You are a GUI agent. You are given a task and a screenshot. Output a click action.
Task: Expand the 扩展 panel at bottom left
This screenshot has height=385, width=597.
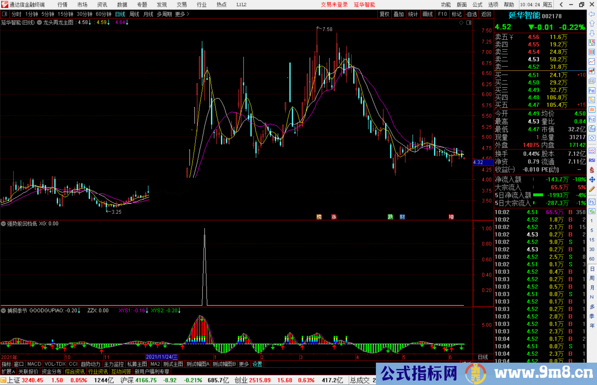click(x=8, y=371)
